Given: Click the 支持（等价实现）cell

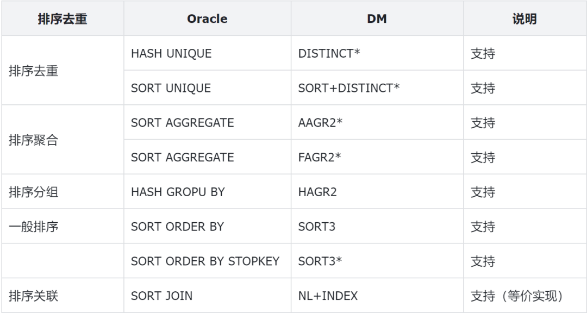Looking at the screenshot, I should [516, 296].
